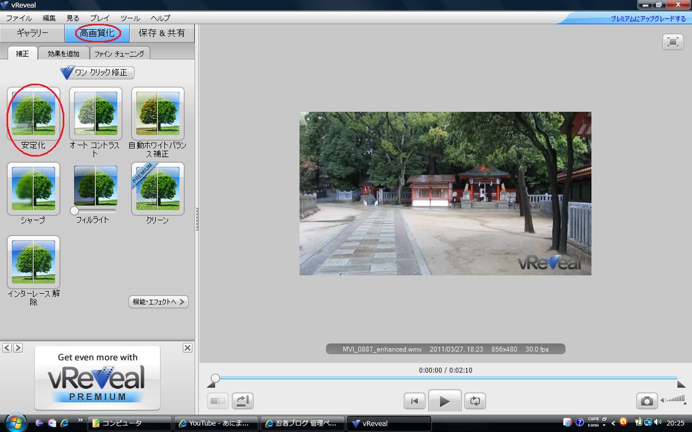
Task: Click the playback seek bar handle
Action: tap(215, 378)
